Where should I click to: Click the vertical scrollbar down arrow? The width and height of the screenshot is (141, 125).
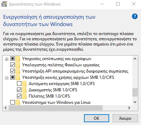[x=135, y=102]
